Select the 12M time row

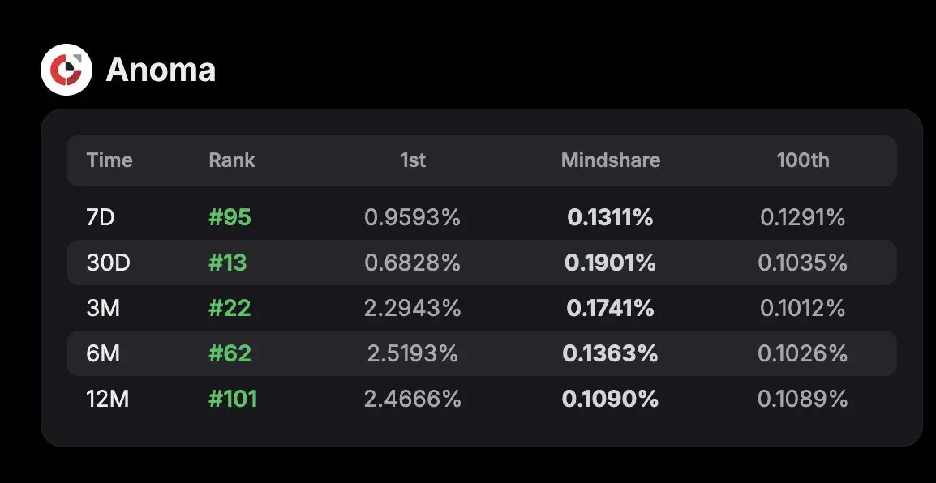point(482,399)
